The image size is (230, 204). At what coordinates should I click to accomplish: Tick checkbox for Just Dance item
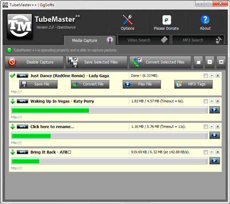pyautogui.click(x=205, y=75)
